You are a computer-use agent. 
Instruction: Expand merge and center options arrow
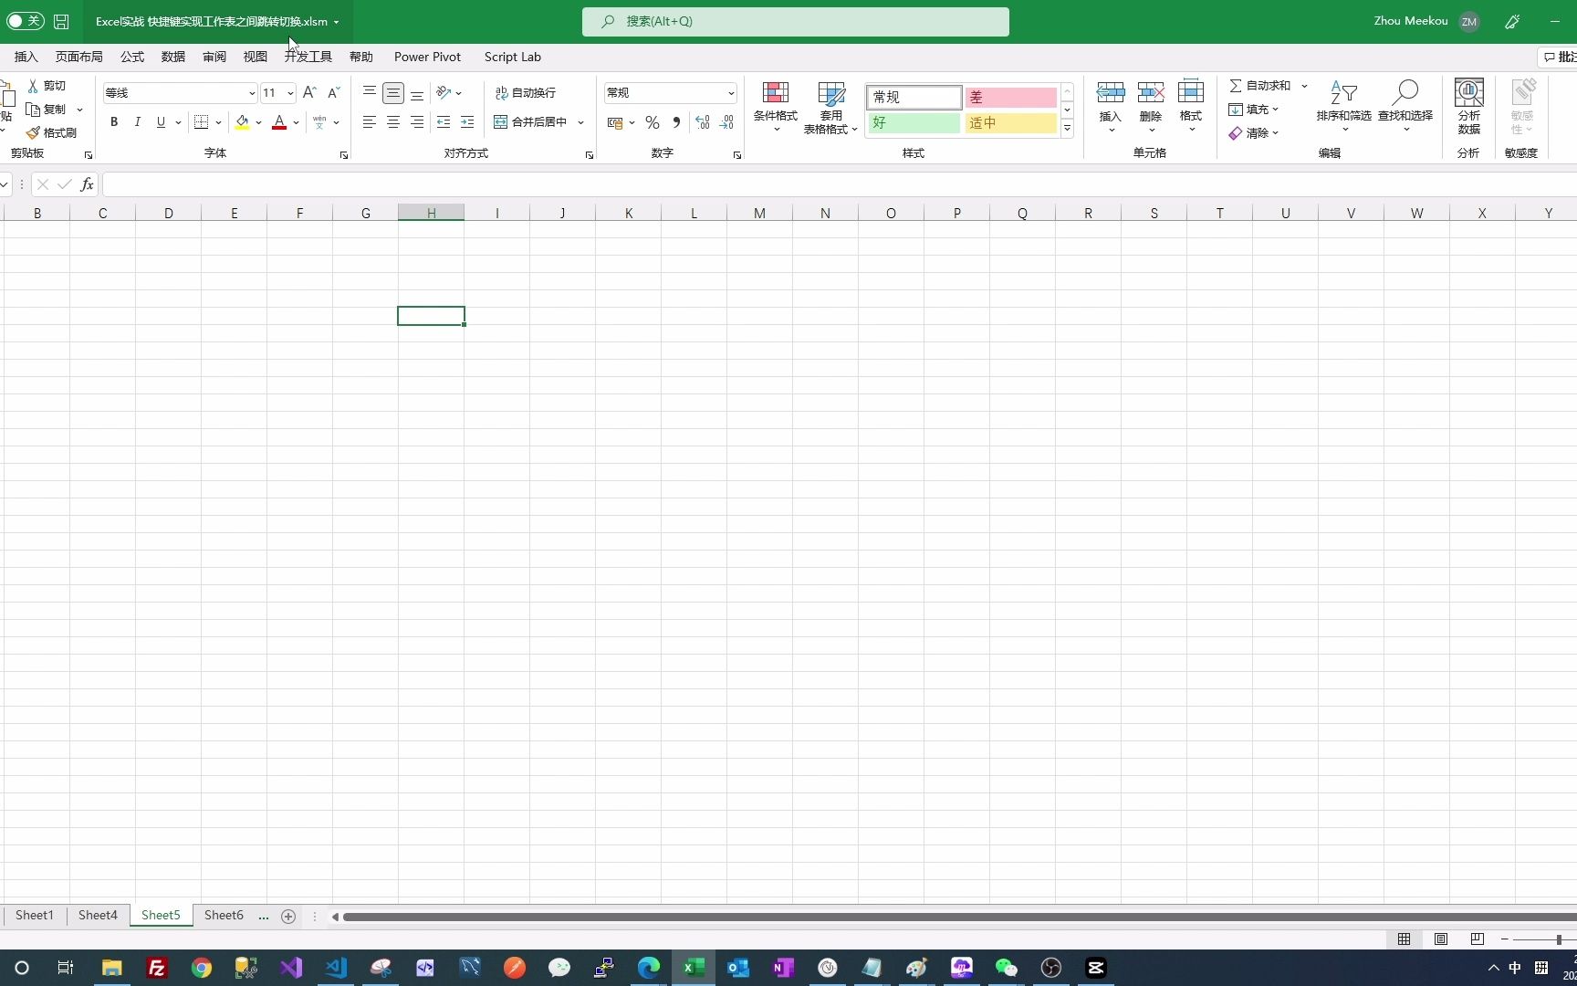(x=580, y=122)
